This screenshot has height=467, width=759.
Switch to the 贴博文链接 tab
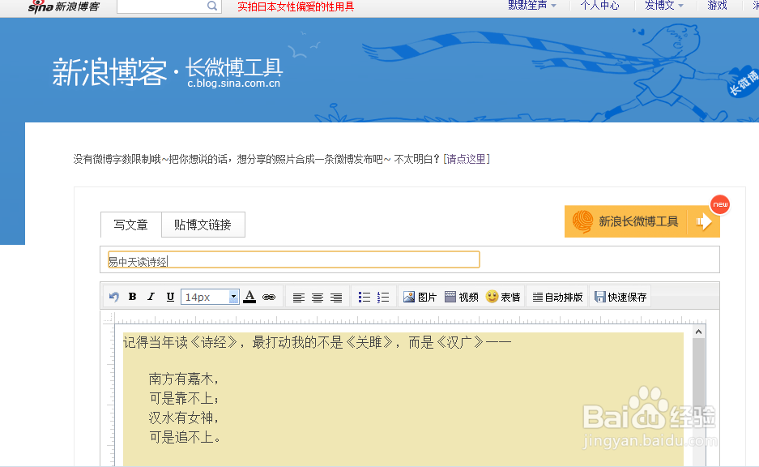[x=203, y=225]
